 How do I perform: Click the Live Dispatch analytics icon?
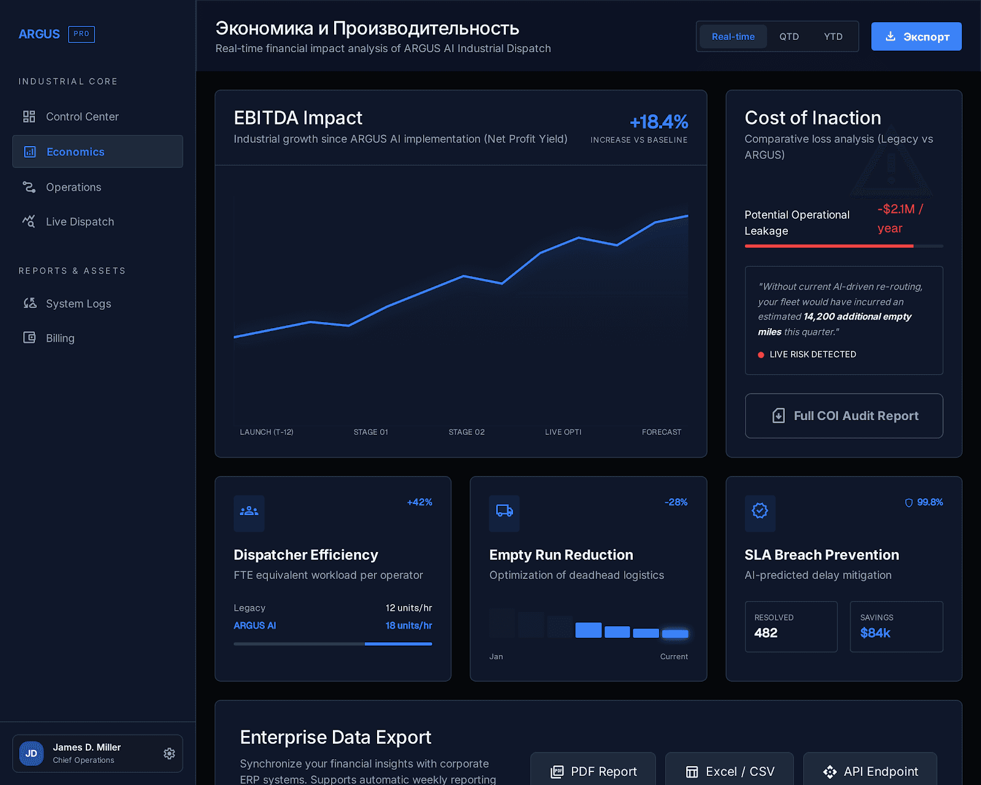(x=29, y=221)
